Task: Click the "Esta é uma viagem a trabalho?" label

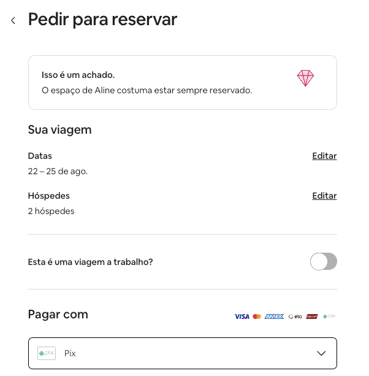Action: click(90, 262)
